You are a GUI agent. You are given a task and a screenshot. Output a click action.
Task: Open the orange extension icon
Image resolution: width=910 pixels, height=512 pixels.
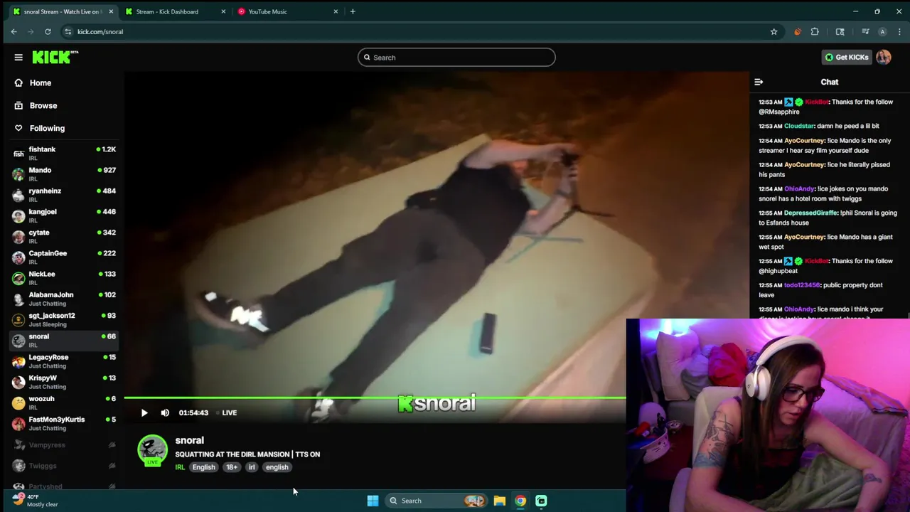tap(798, 31)
